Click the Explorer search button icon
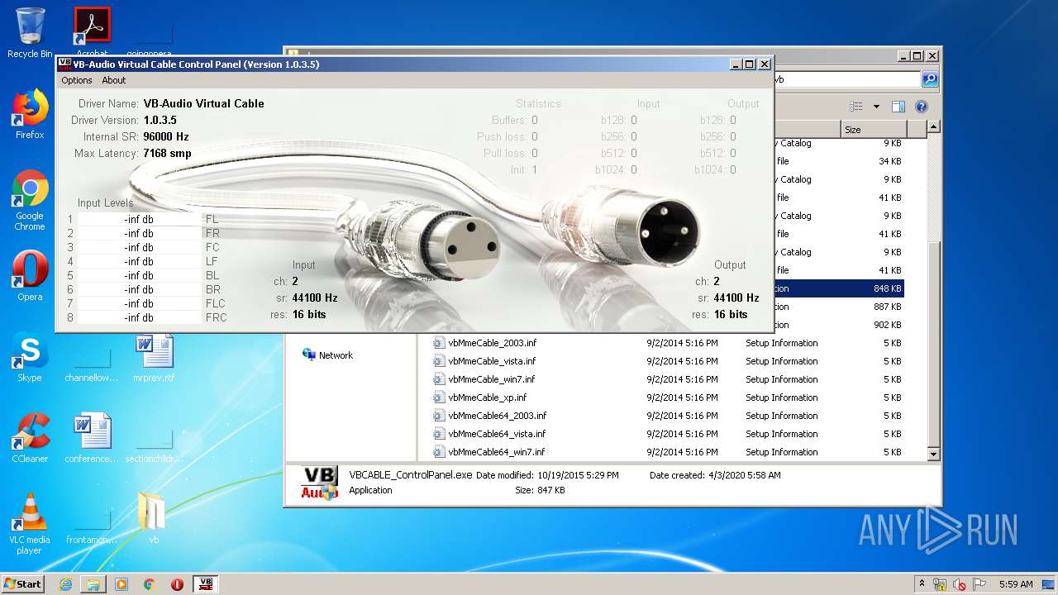 tap(930, 79)
